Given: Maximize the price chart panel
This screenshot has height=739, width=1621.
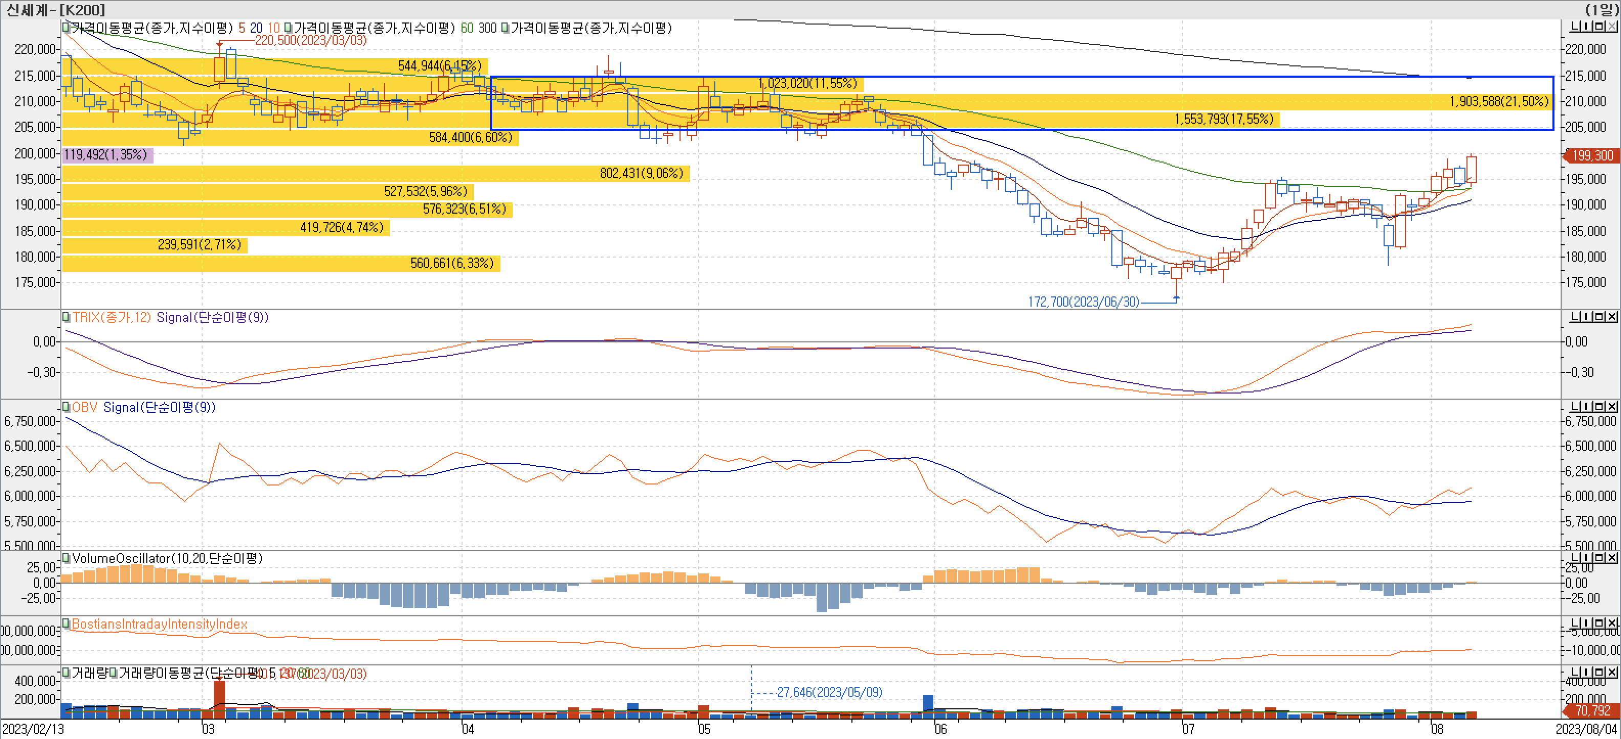Looking at the screenshot, I should coord(1599,27).
